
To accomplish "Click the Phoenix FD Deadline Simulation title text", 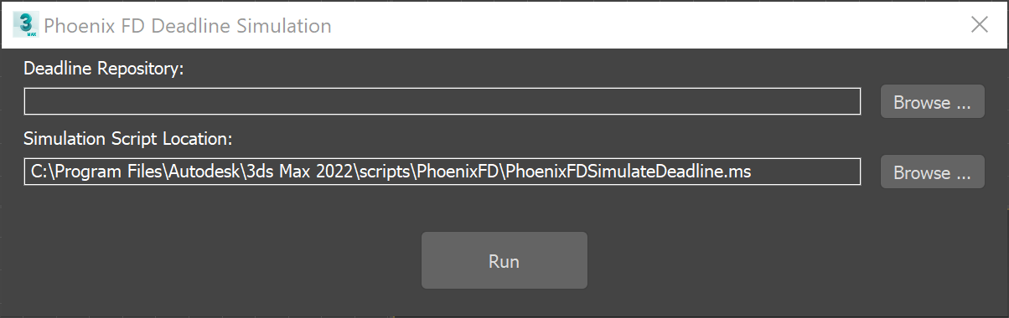I will [x=188, y=26].
